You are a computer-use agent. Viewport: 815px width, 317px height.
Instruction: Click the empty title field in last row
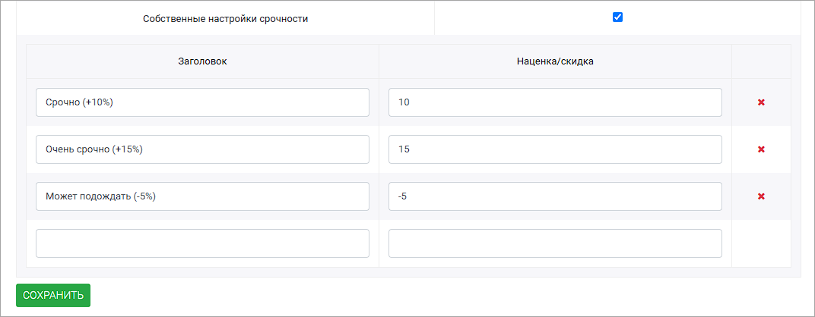coord(203,243)
